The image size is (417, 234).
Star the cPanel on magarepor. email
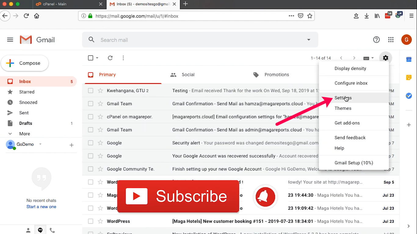coord(100,117)
